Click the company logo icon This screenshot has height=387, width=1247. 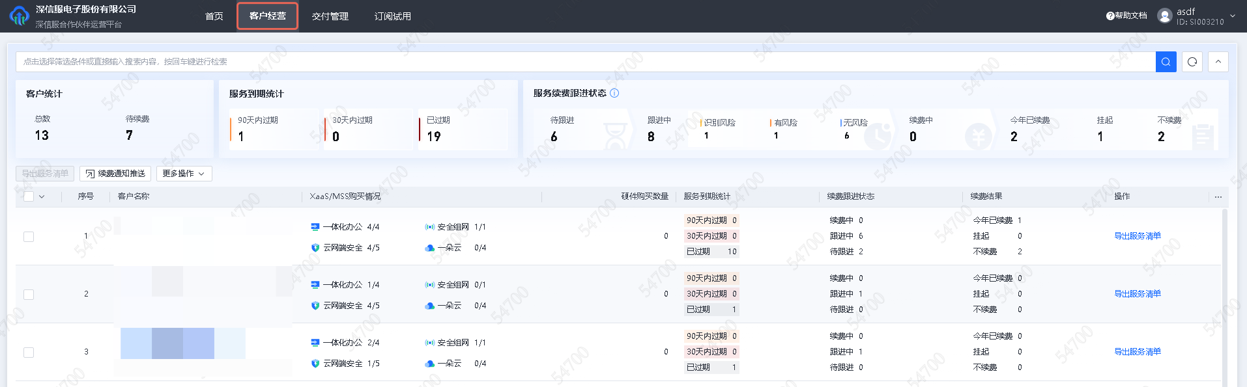pyautogui.click(x=19, y=16)
